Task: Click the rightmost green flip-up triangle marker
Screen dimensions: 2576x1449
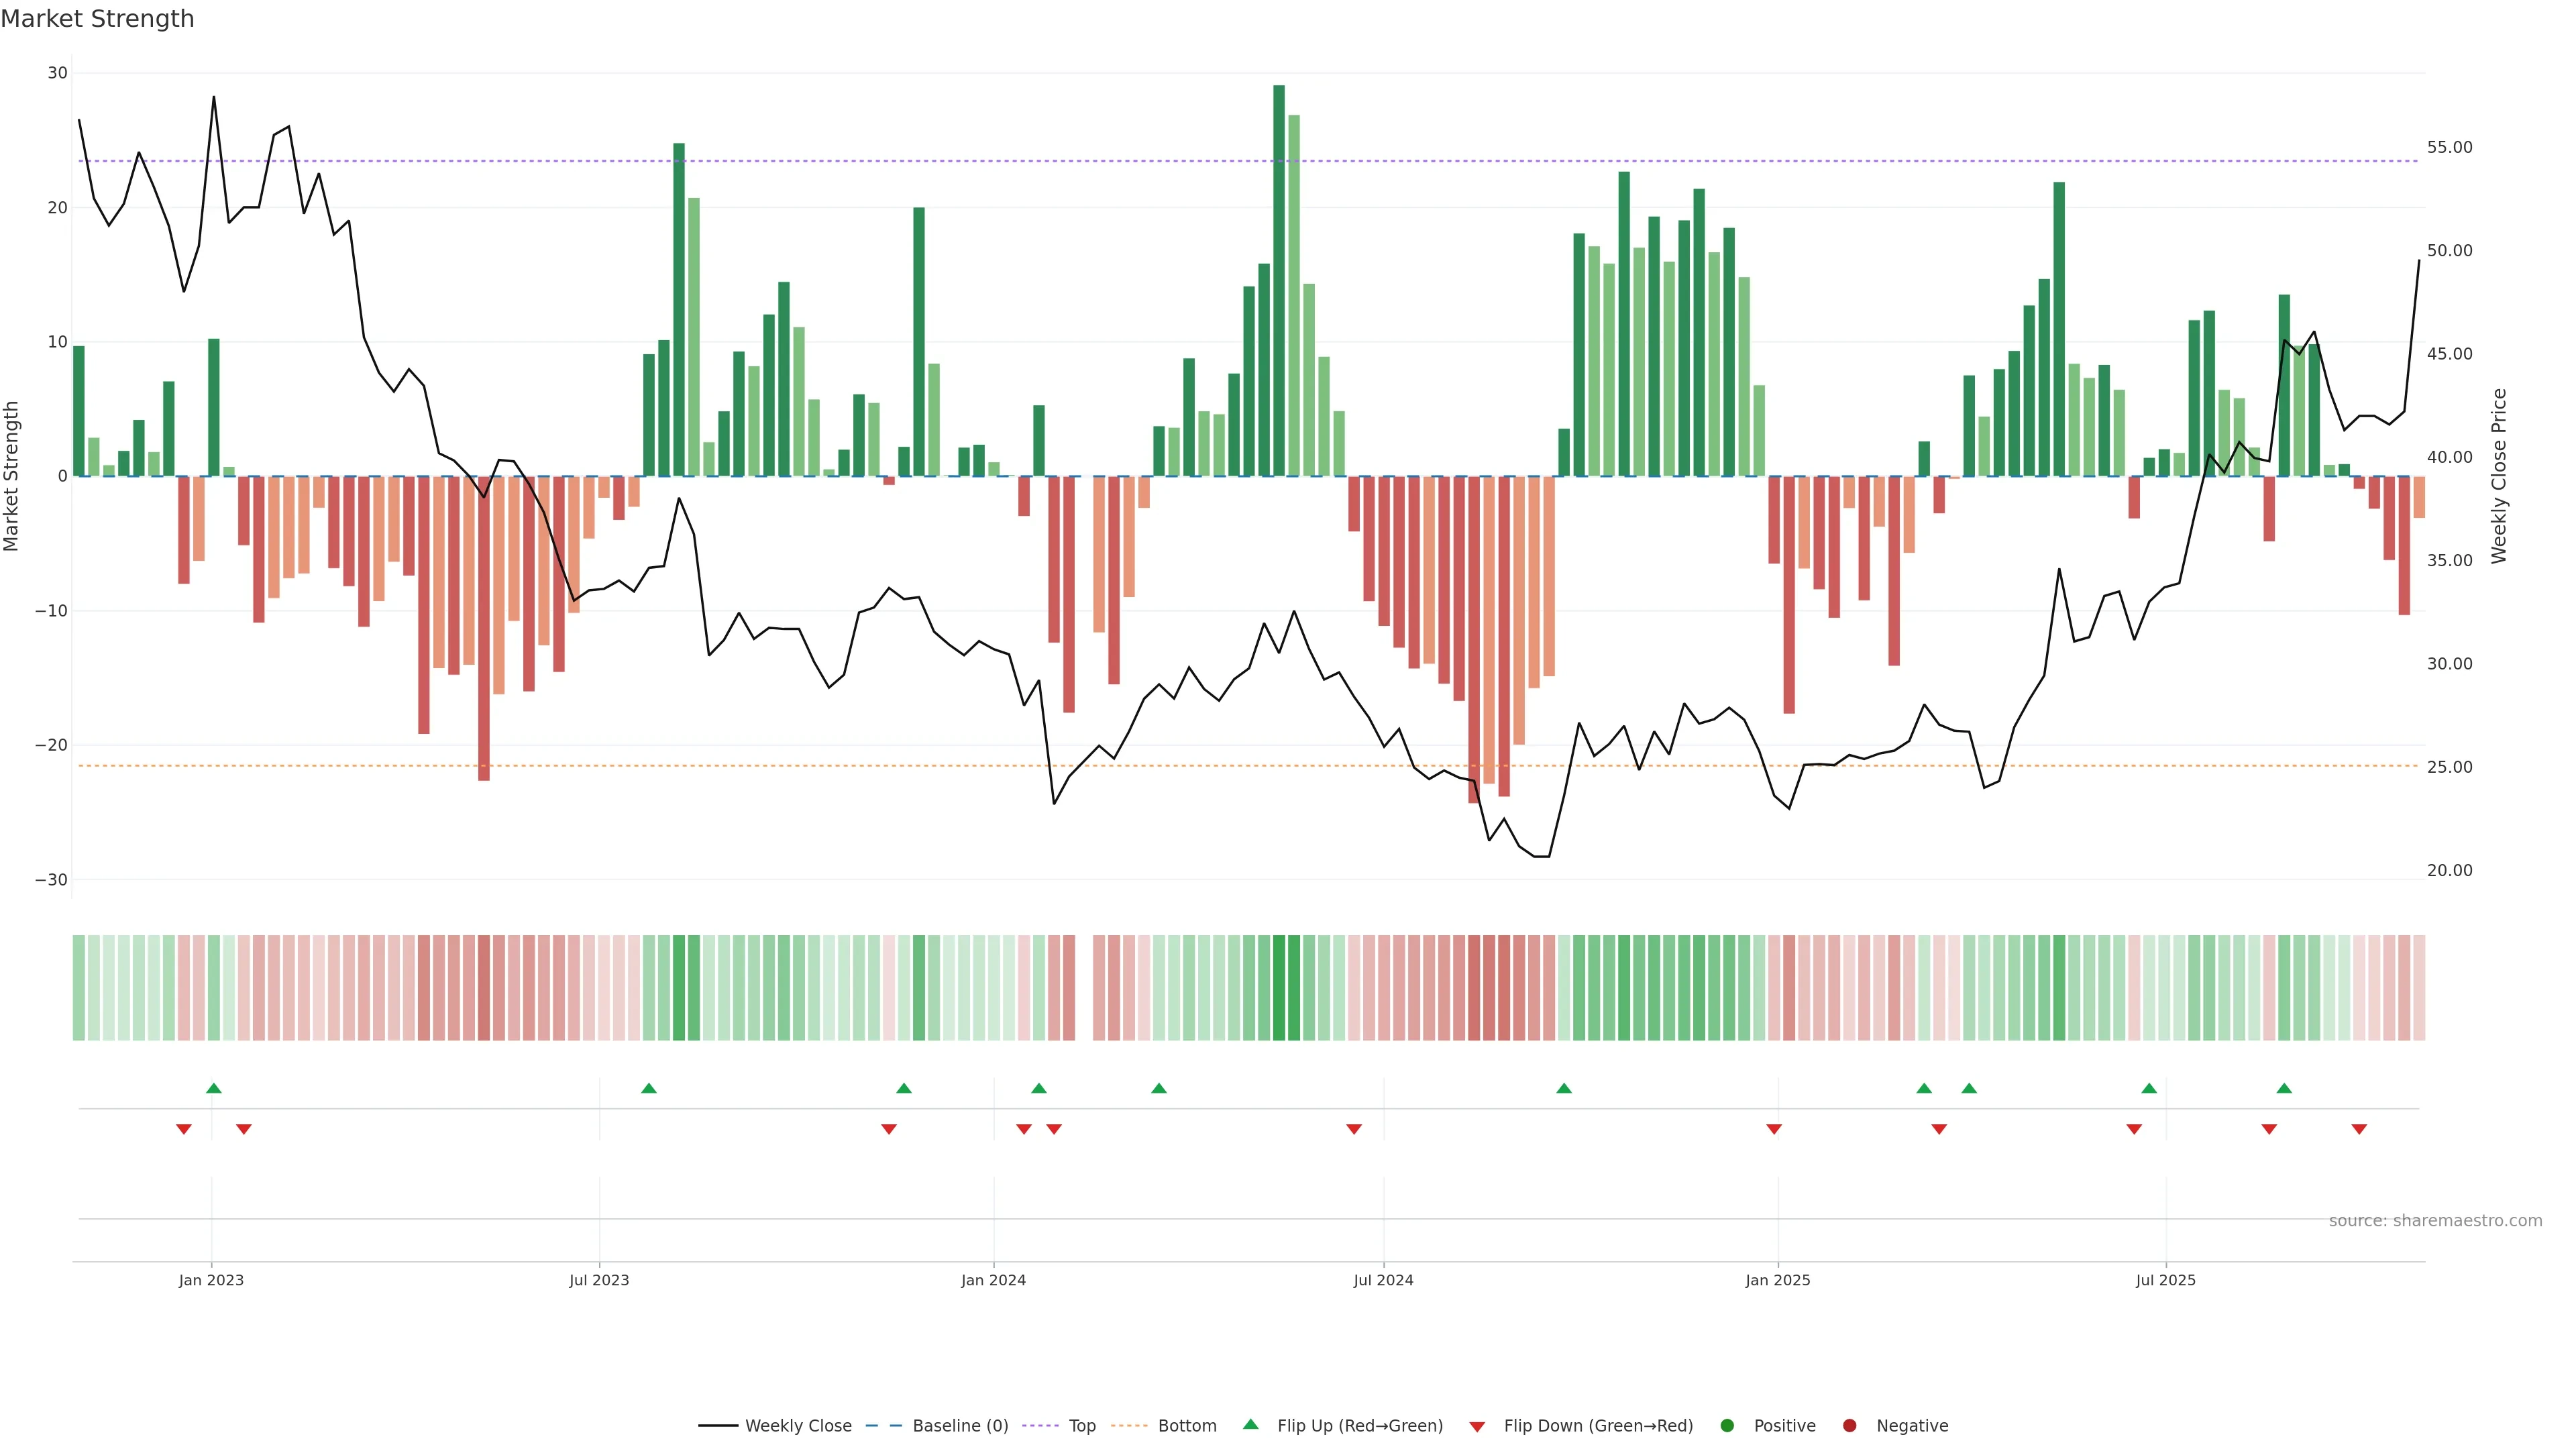Action: 2284,1088
